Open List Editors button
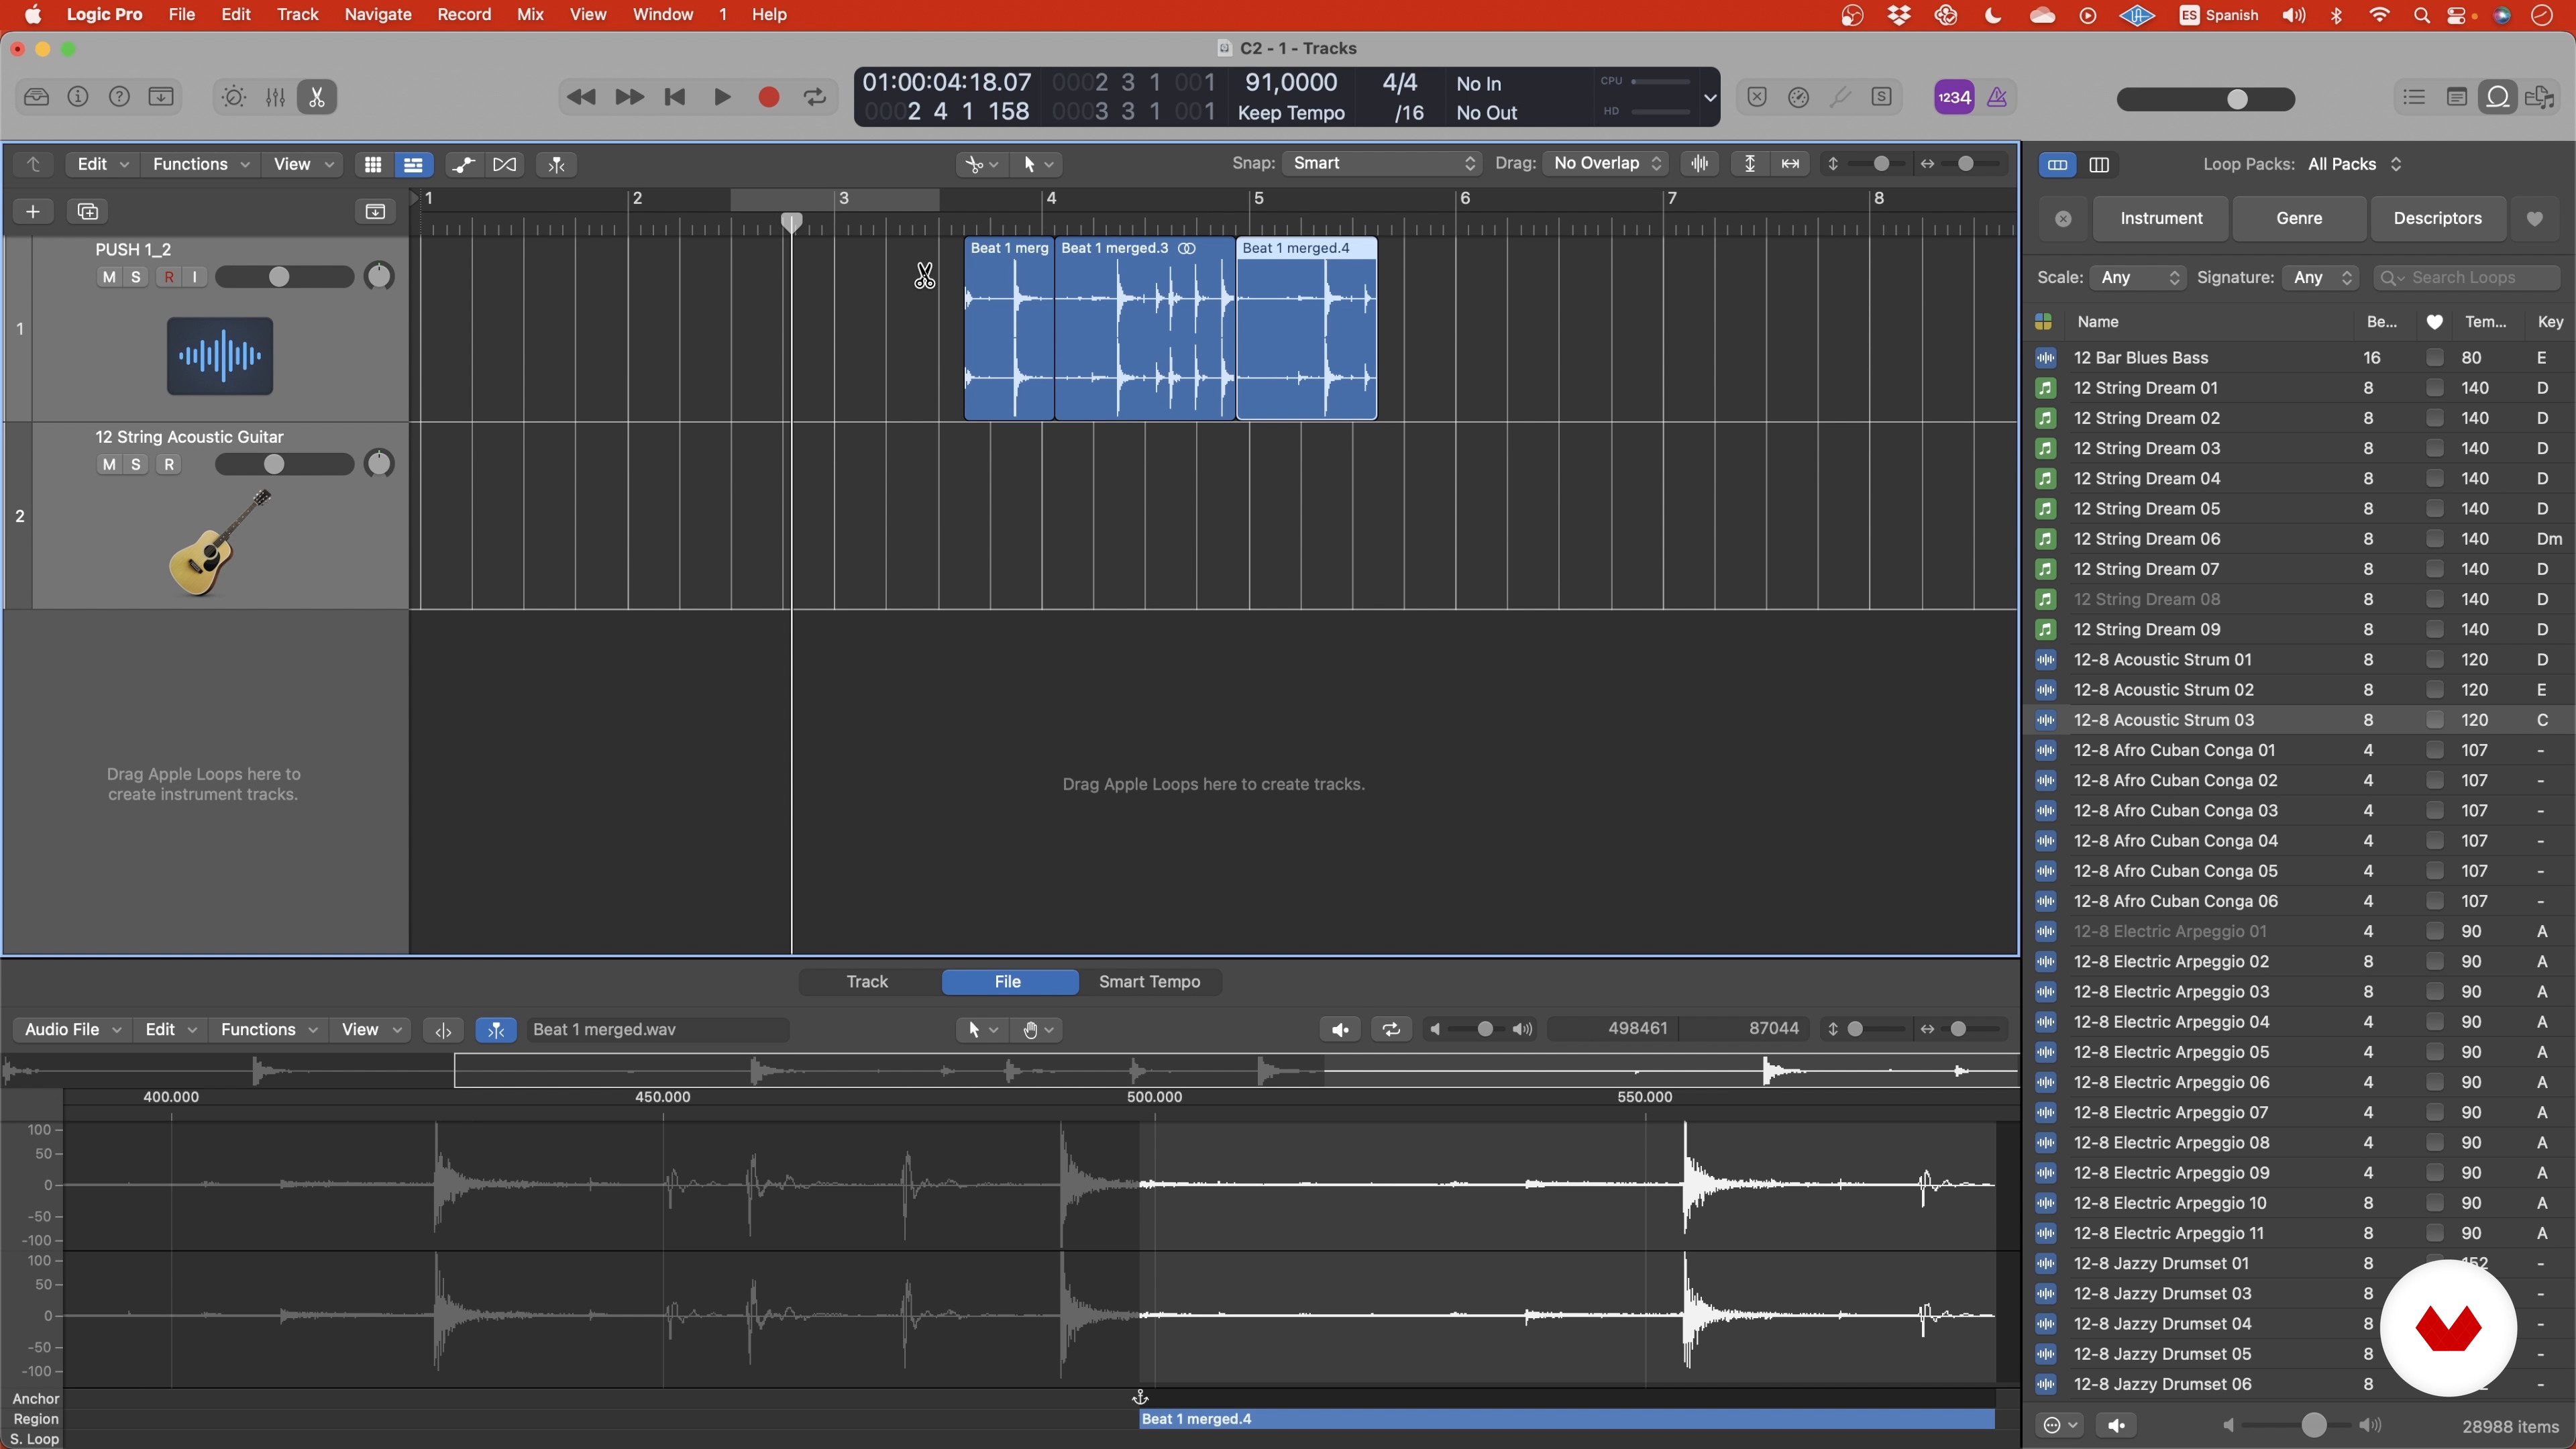 coord(2414,97)
